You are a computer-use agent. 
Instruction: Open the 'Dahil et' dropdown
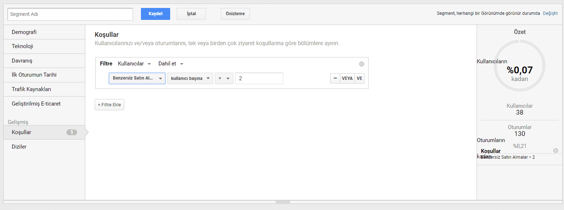pyautogui.click(x=170, y=63)
